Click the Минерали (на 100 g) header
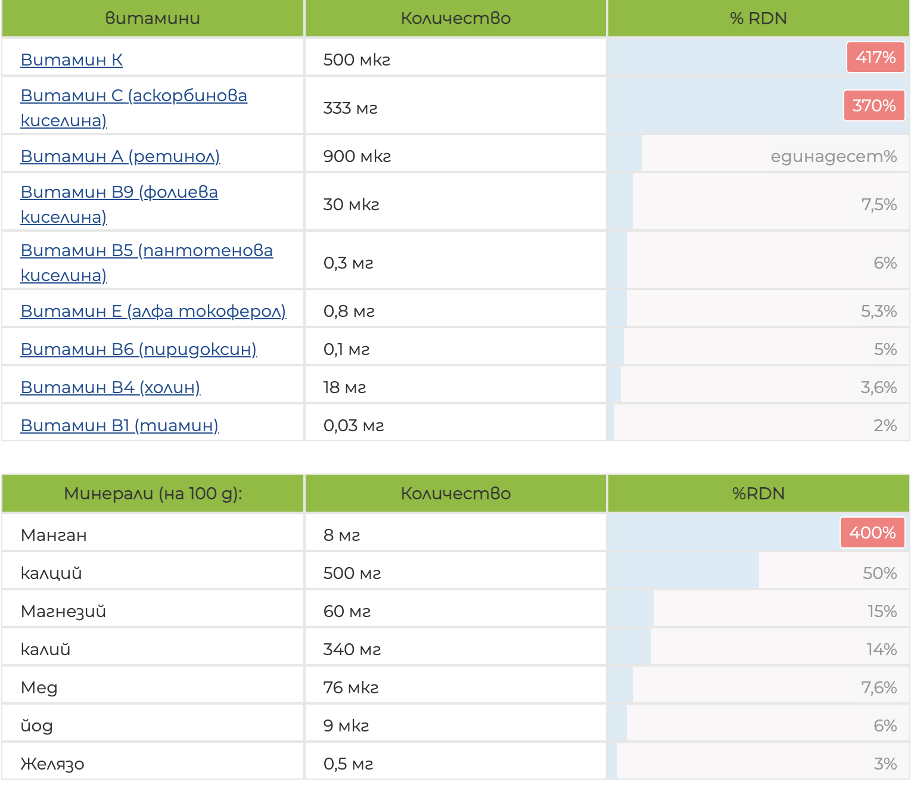The width and height of the screenshot is (914, 791). pos(153,493)
